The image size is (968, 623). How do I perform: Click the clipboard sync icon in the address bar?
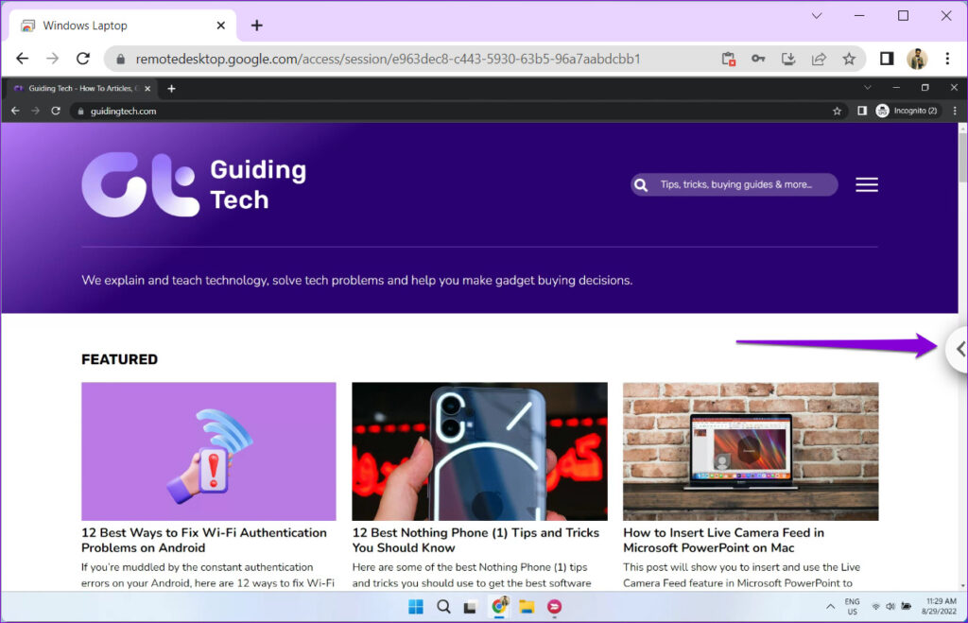(x=728, y=58)
